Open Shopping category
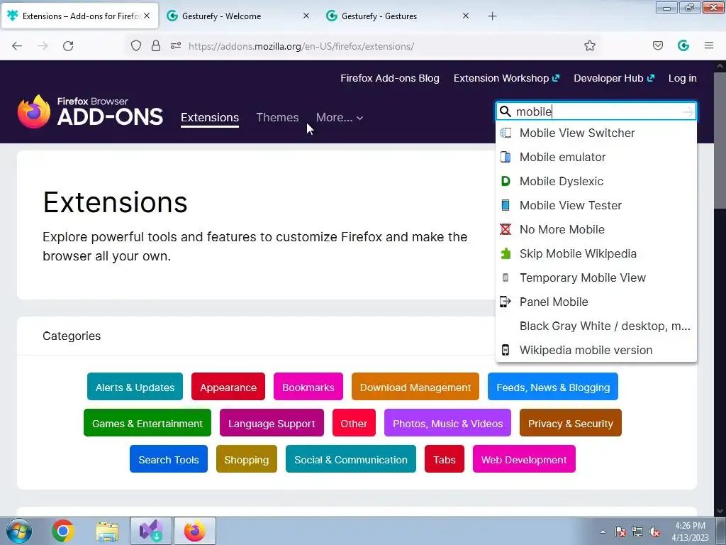The image size is (726, 545). click(246, 459)
